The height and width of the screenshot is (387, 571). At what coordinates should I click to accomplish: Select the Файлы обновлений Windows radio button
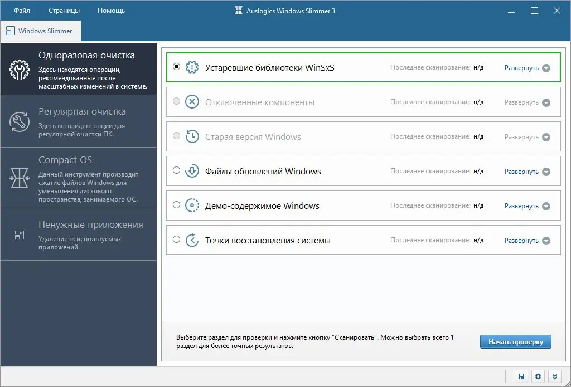[176, 171]
